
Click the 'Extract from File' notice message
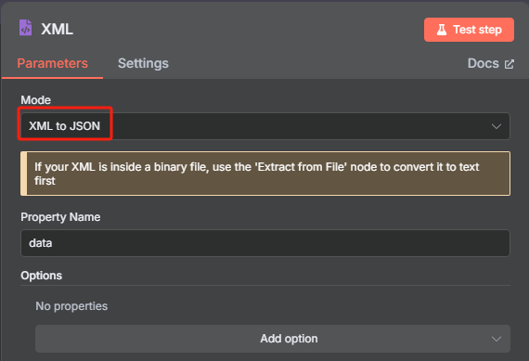265,174
